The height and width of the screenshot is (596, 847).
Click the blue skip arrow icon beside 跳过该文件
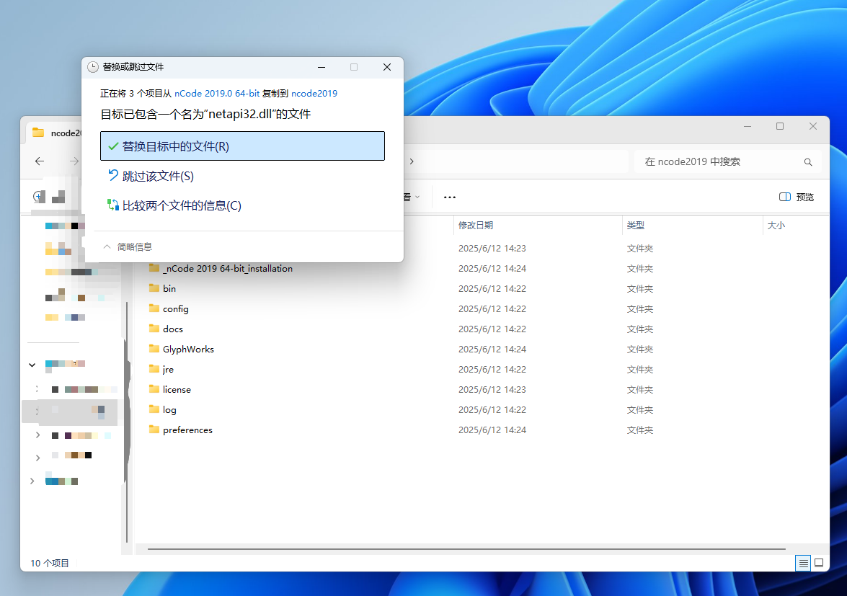[112, 175]
